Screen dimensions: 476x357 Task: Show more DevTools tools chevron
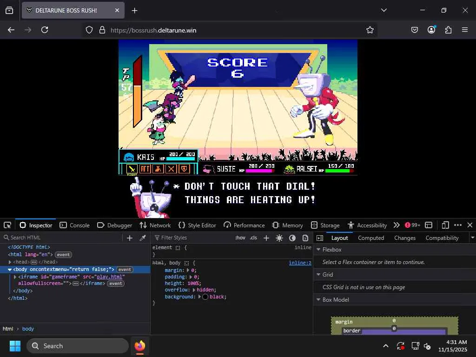point(397,225)
